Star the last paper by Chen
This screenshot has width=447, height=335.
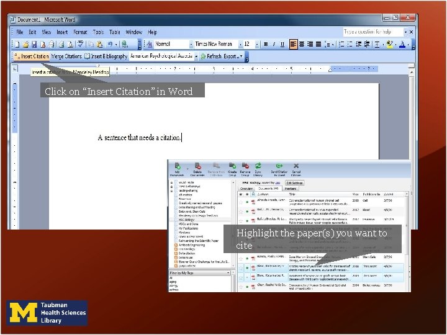point(241,287)
